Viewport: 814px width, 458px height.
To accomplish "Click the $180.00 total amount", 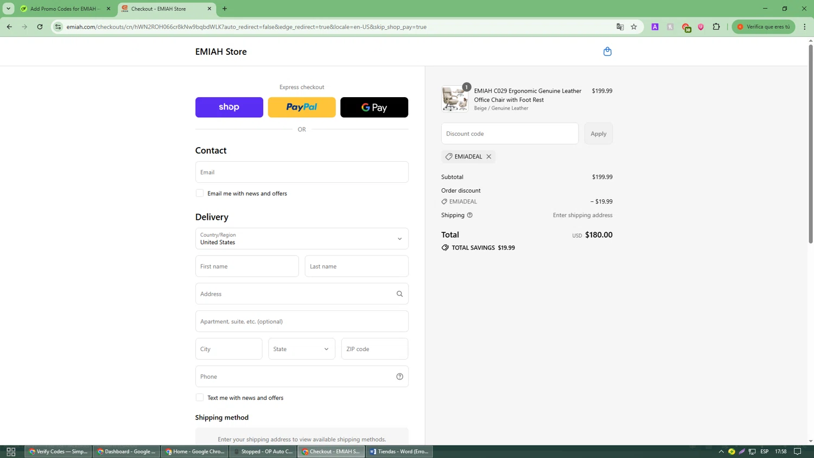I will click(x=599, y=235).
